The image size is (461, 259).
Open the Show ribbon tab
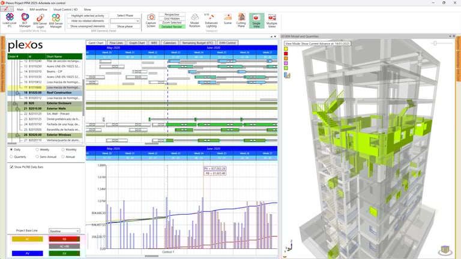[87, 10]
